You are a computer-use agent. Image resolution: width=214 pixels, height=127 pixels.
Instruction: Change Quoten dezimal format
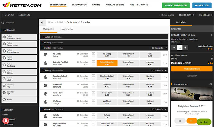pyautogui.click(x=167, y=15)
